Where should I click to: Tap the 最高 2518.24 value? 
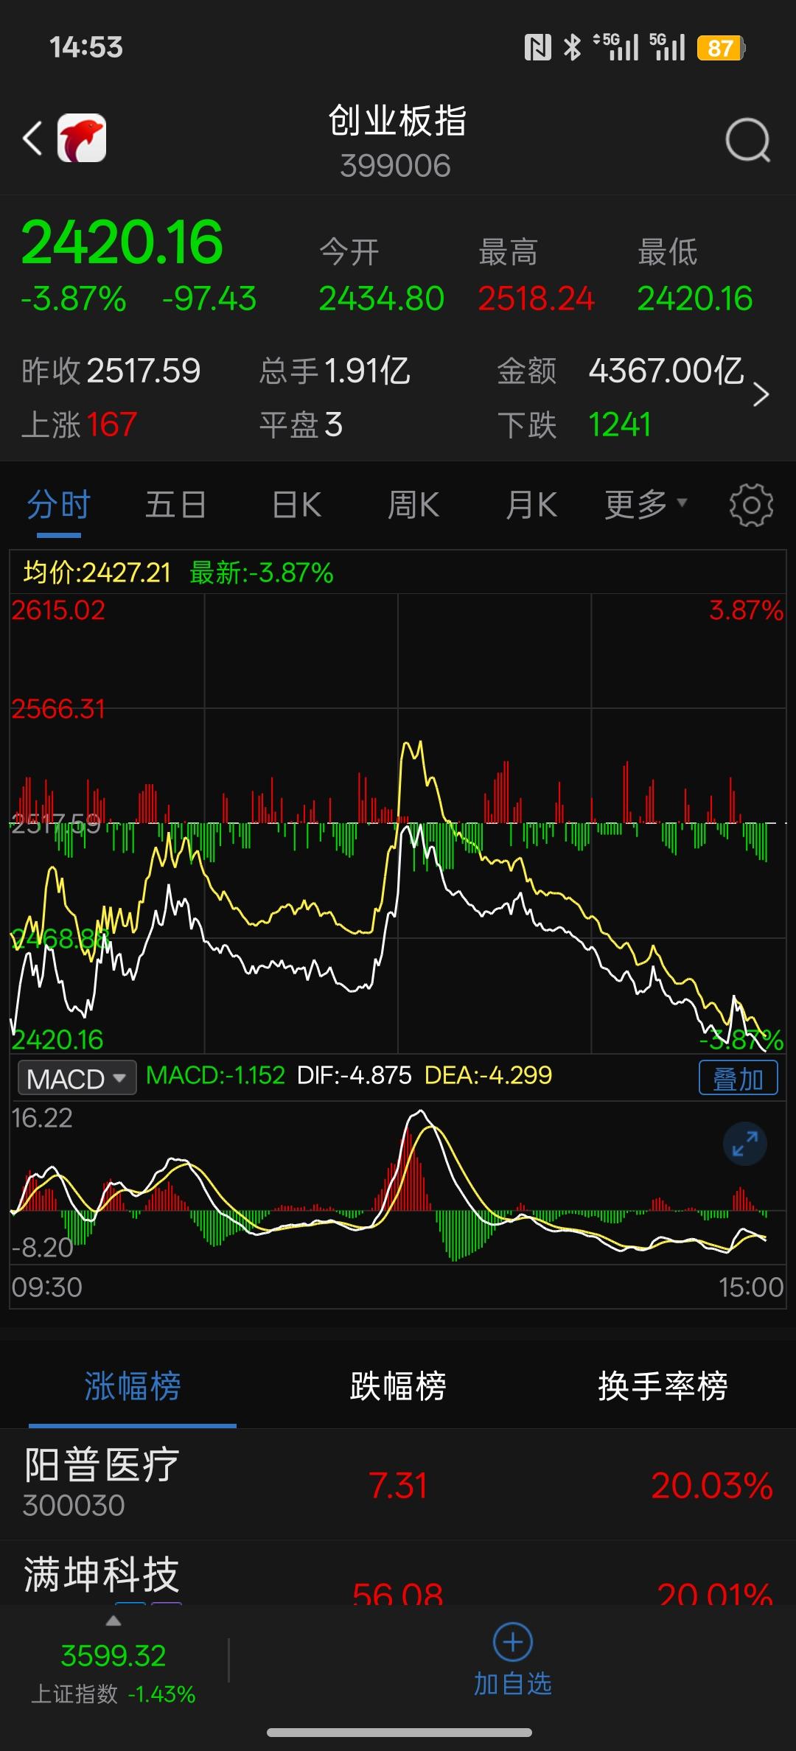536,298
